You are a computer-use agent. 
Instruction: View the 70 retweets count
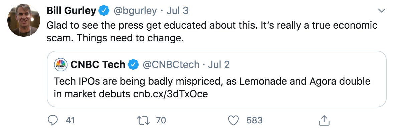click(x=161, y=120)
